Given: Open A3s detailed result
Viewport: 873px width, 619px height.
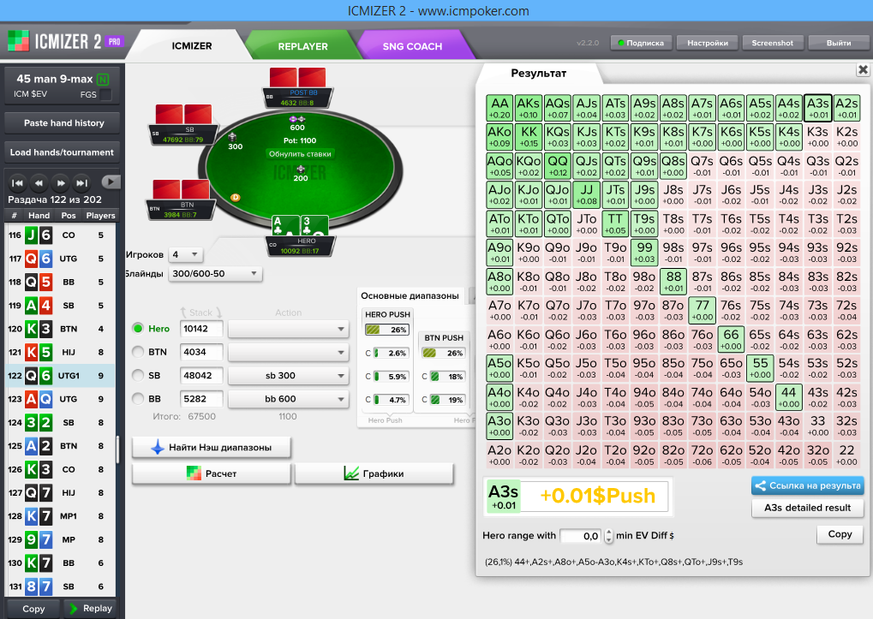Looking at the screenshot, I should pos(807,507).
